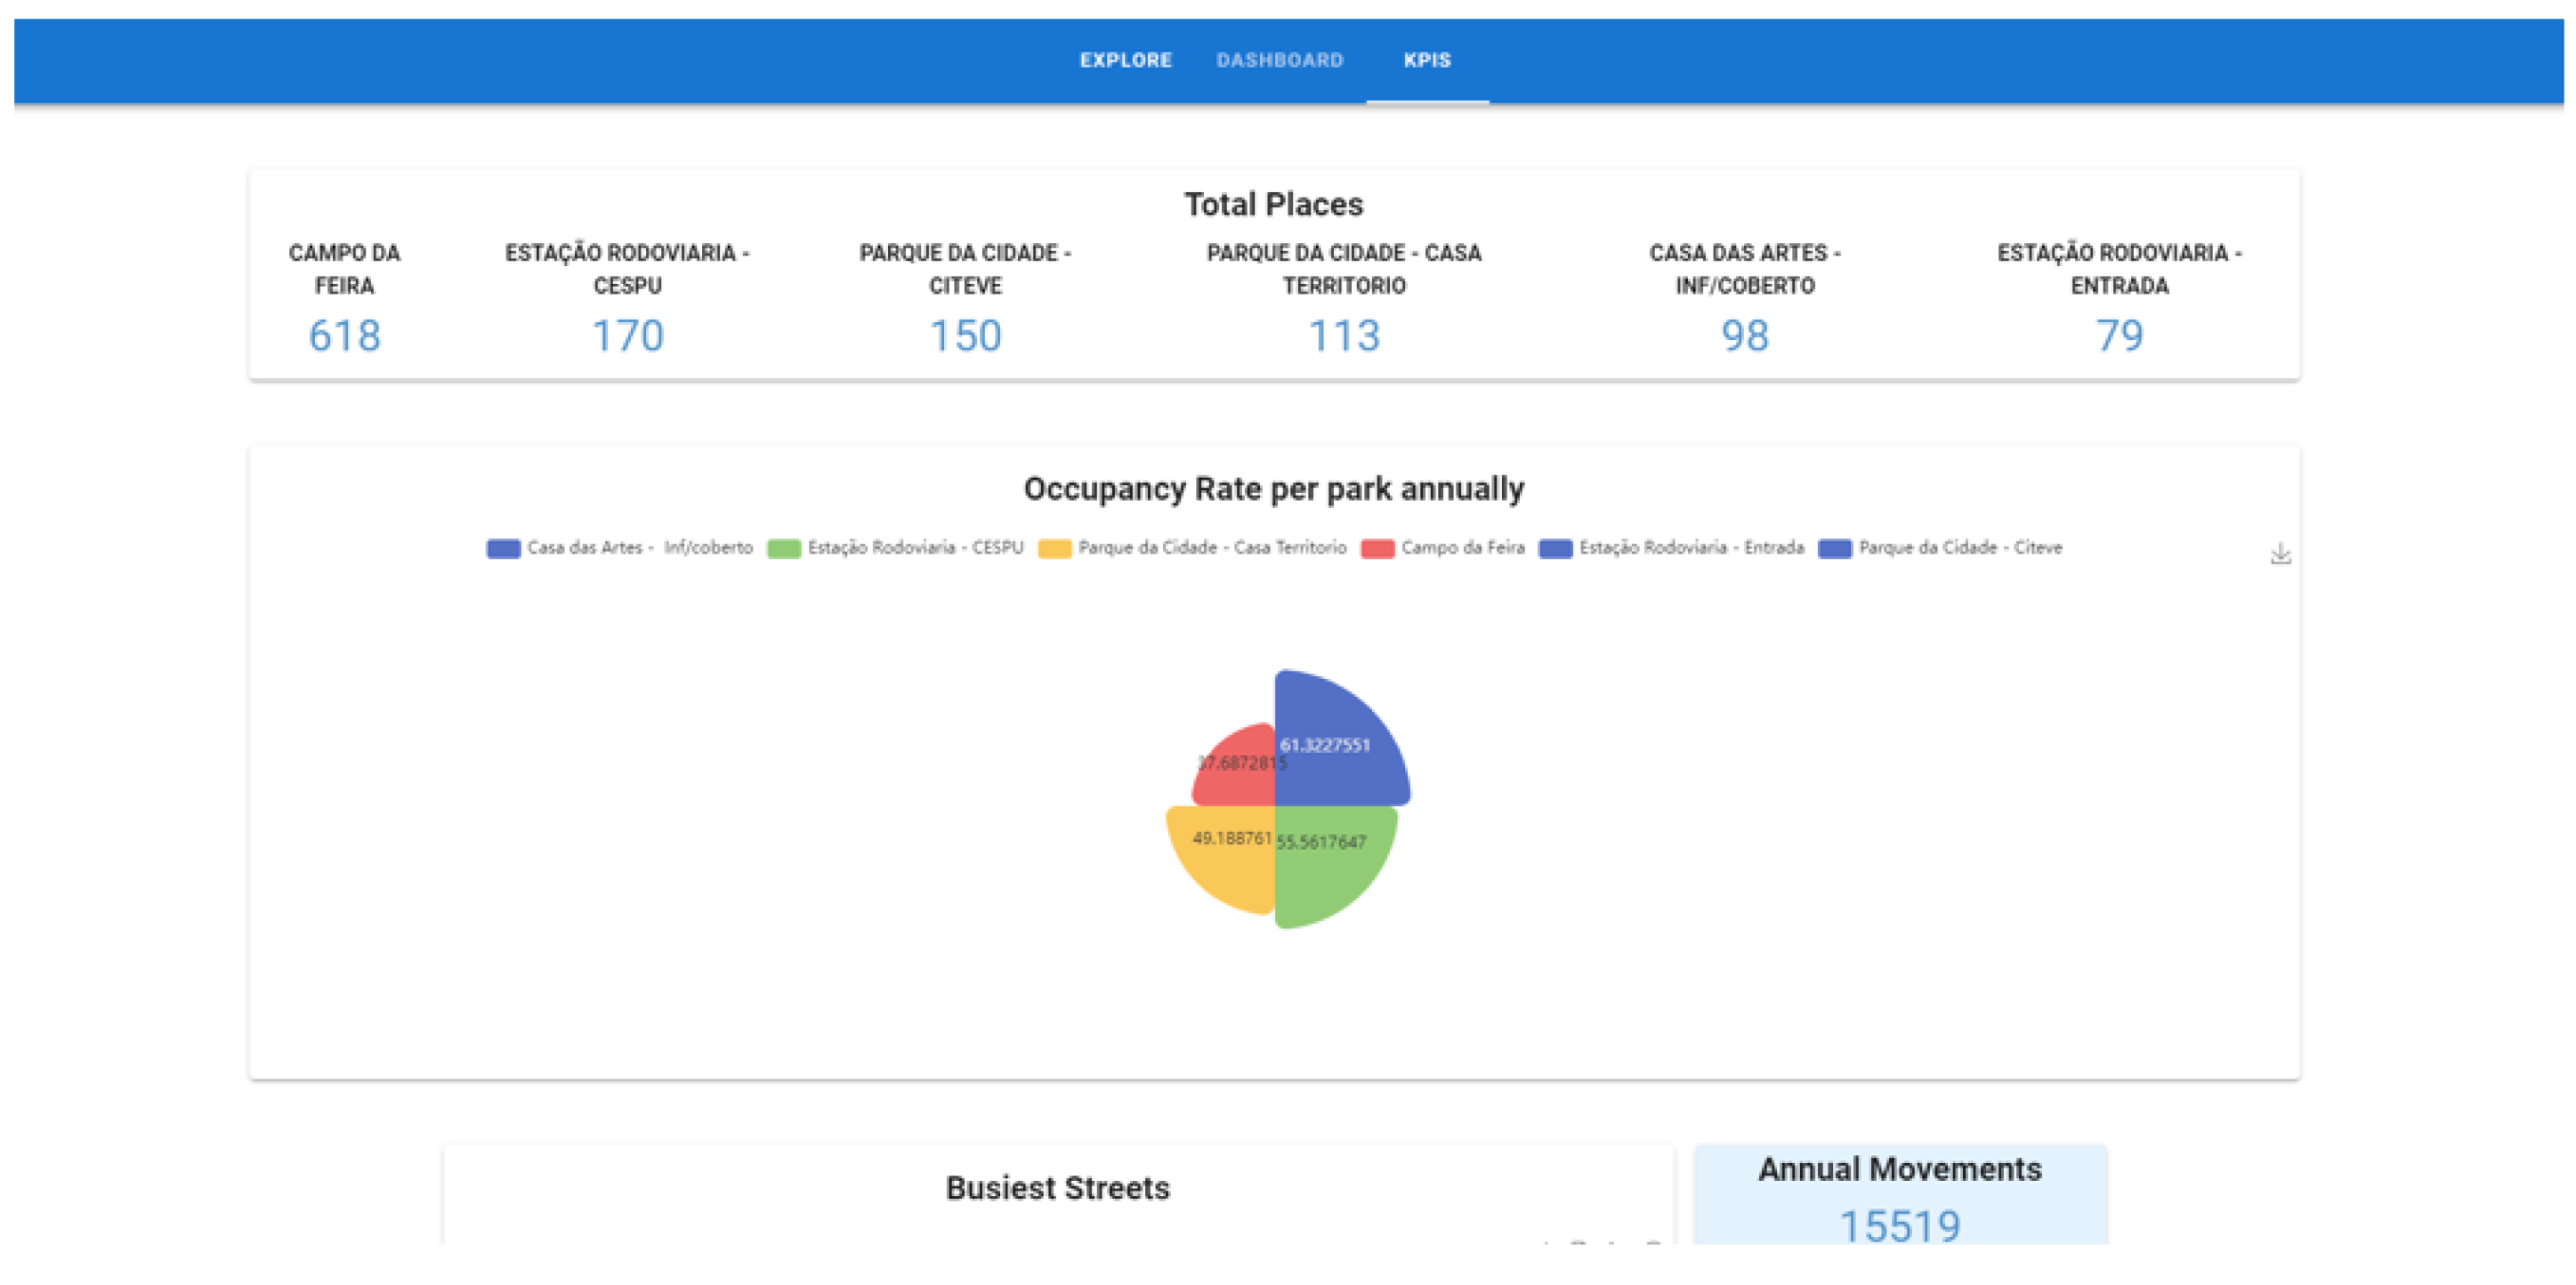Select the KPIS tab
This screenshot has height=1285, width=2576.
[1427, 60]
